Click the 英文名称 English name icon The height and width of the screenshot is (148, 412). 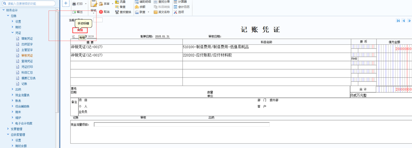tap(156, 12)
